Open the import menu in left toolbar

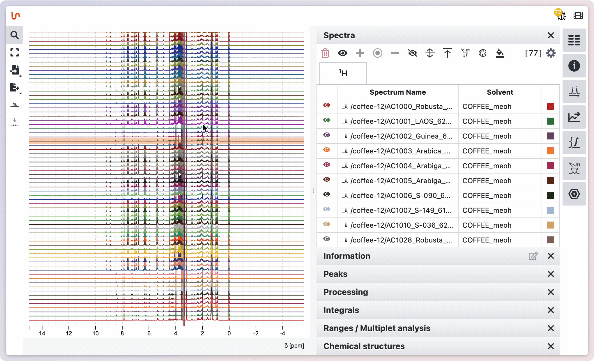click(14, 70)
